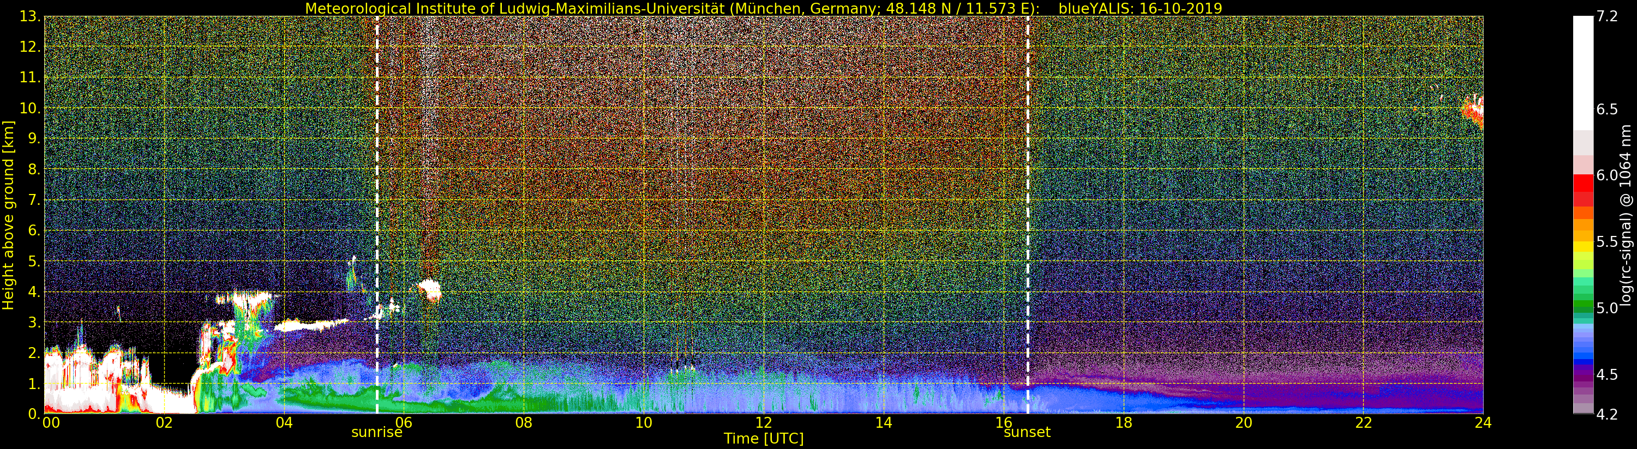Click the height axis tick '12.'
Viewport: 1637px width, 449px height.
[x=31, y=47]
